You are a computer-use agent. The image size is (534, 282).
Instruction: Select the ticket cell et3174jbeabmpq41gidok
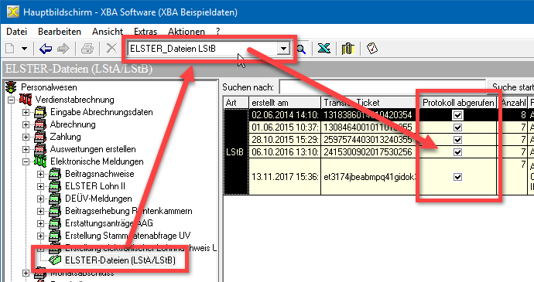pyautogui.click(x=370, y=177)
